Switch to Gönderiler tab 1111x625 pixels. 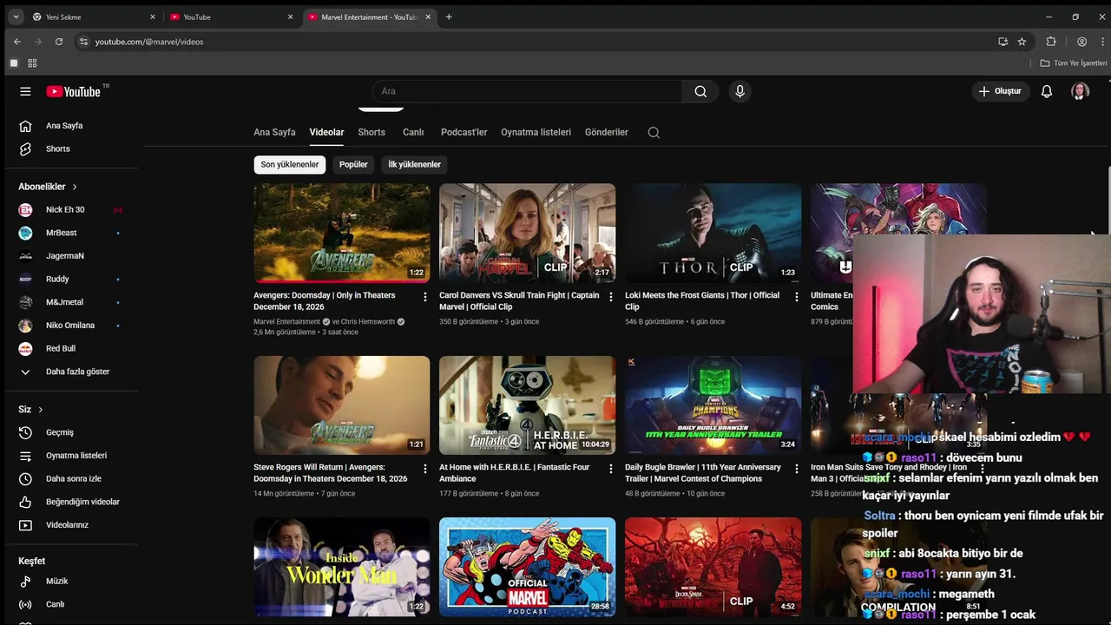point(607,133)
